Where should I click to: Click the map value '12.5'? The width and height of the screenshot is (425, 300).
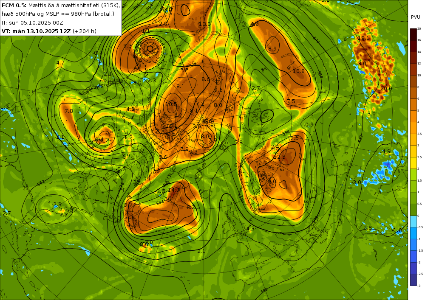(280, 157)
